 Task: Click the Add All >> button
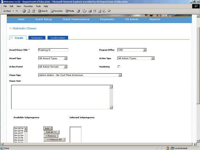[51, 132]
